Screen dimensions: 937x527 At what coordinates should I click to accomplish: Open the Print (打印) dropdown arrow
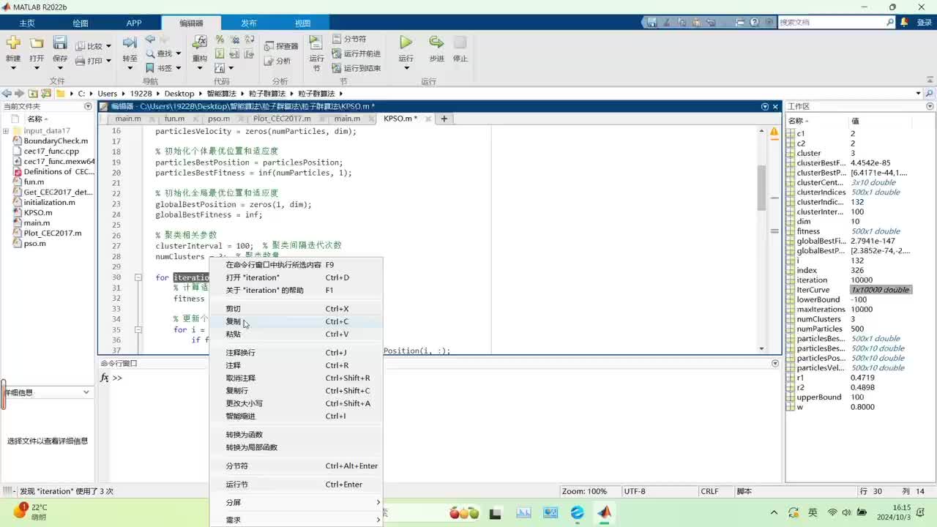(x=108, y=61)
